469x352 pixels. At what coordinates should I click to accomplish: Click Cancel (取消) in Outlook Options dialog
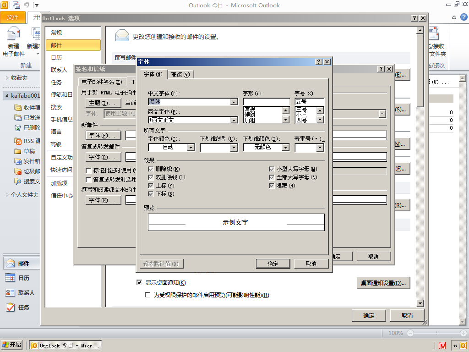407,315
